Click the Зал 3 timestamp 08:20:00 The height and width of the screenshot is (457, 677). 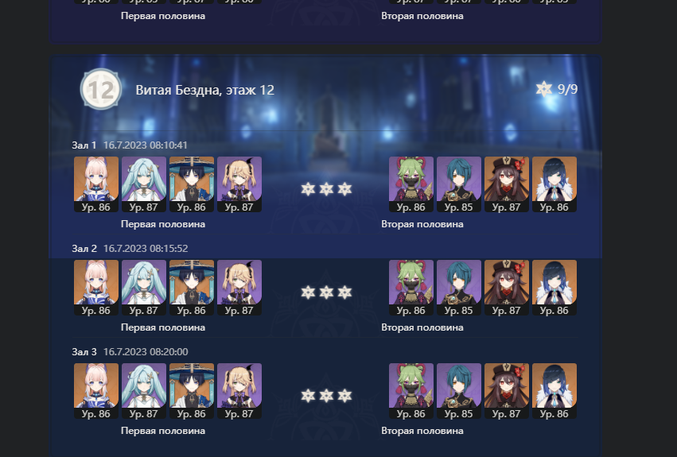pyautogui.click(x=146, y=352)
